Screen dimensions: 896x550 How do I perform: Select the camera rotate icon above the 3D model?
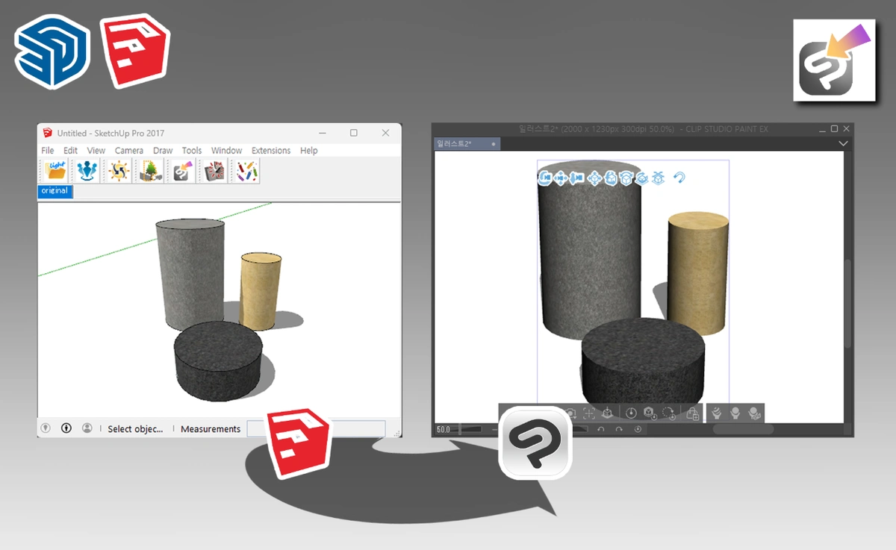[544, 178]
